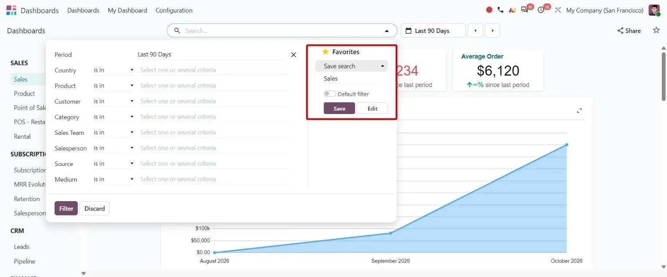Screen dimensions: 667x277
Task: Click the Average Order value $6,120
Action: tap(498, 71)
